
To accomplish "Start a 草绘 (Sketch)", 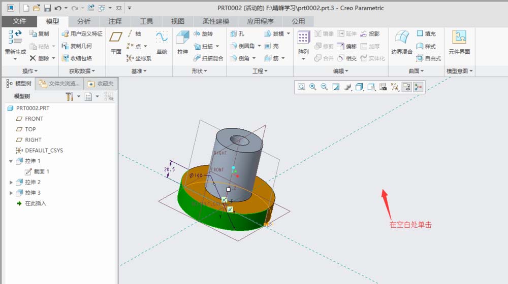I will click(x=162, y=43).
